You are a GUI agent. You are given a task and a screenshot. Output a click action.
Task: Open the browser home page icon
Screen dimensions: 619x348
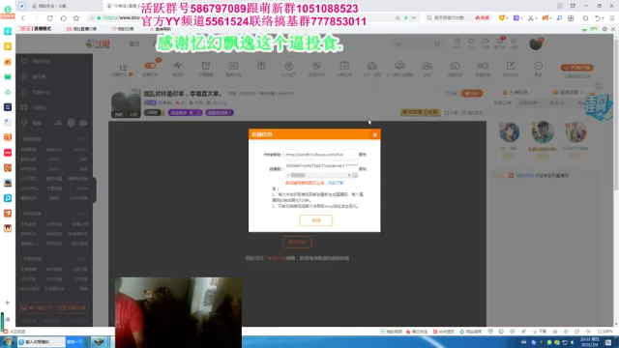coord(63,18)
